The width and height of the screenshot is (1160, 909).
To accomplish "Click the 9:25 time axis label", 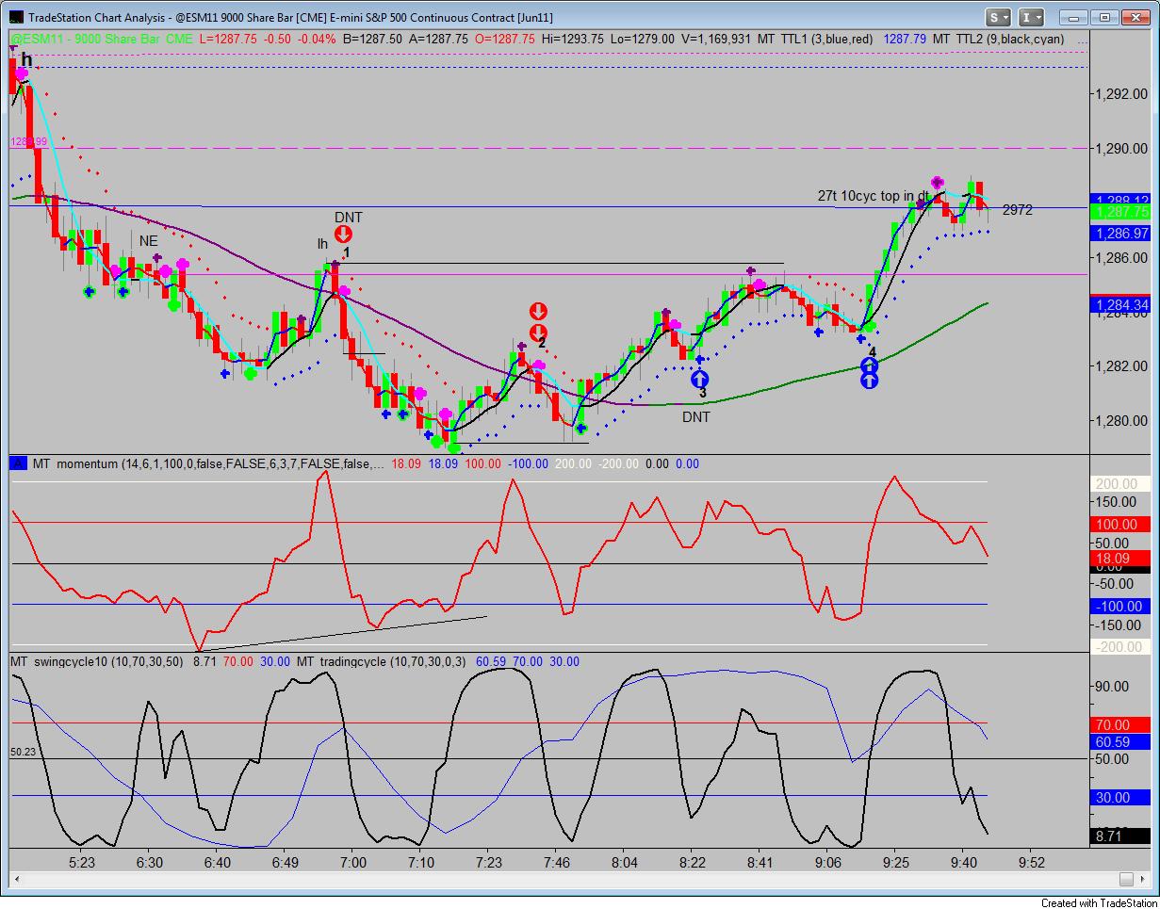I will pos(896,861).
